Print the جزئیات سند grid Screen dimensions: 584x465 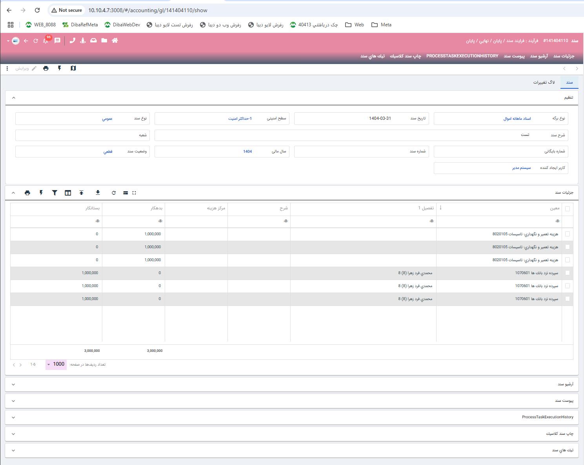coord(27,193)
